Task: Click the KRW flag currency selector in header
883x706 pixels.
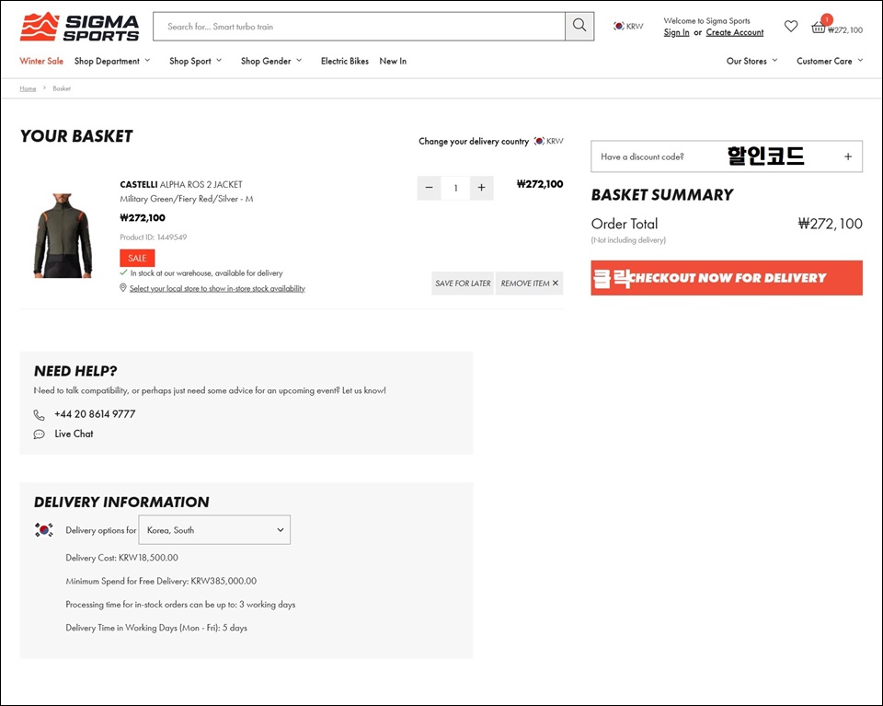Action: pyautogui.click(x=628, y=26)
